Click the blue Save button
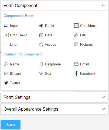This screenshot has width=109, height=130. tap(11, 125)
